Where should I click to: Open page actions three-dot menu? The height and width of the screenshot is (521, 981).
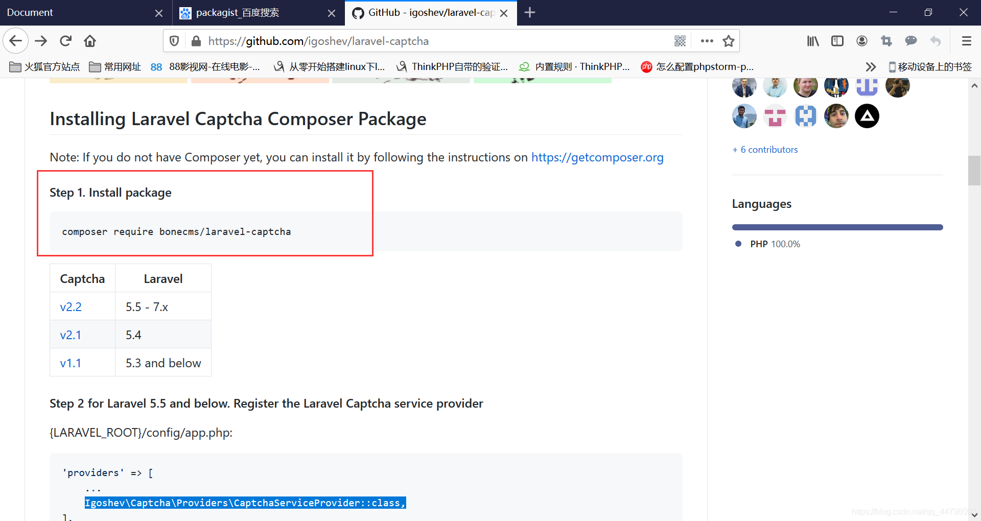pyautogui.click(x=707, y=41)
